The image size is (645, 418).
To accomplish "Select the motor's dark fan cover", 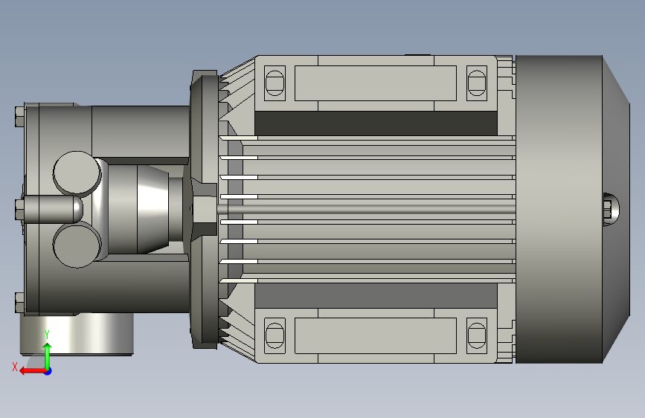I will (x=573, y=209).
